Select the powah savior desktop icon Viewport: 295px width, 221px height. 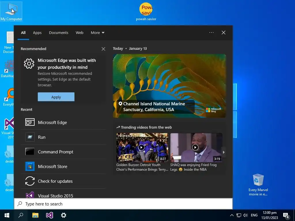click(x=146, y=12)
